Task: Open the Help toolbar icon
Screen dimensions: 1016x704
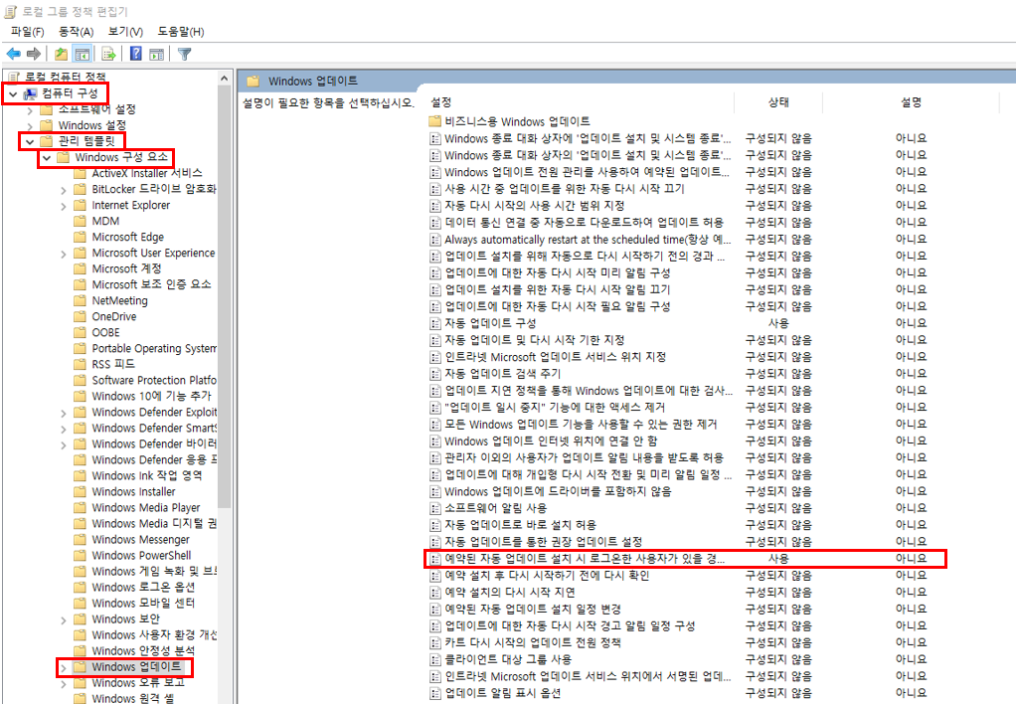Action: pyautogui.click(x=135, y=54)
